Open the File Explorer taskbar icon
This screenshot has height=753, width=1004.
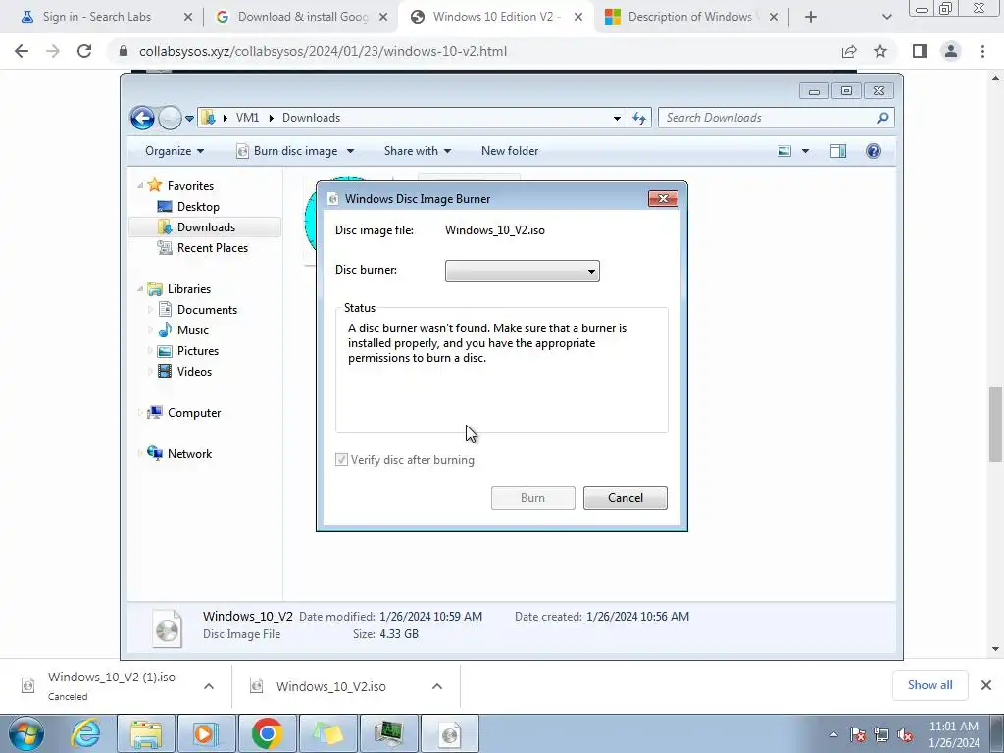coord(145,733)
